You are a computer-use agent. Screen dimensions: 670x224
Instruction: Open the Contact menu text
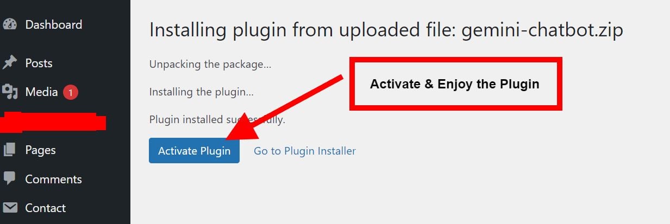point(46,208)
